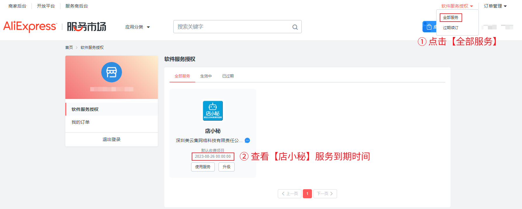Image resolution: width=522 pixels, height=209 pixels.
Task: Open the 店小秘 app logo
Action: pyautogui.click(x=213, y=111)
